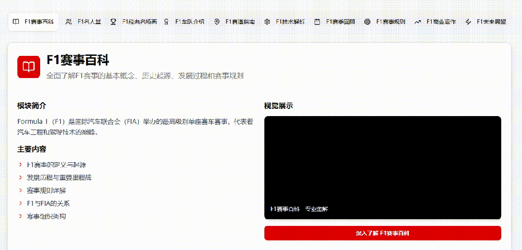Click the trophy icon beside F1经典名场面
The image size is (522, 250).
point(114,22)
